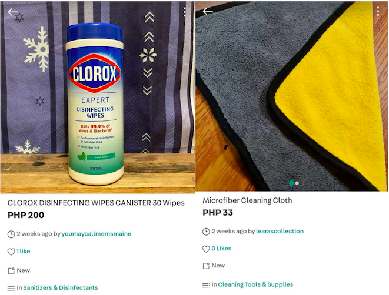Go back from the Clorox wipes listing
The width and height of the screenshot is (389, 295).
click(13, 12)
